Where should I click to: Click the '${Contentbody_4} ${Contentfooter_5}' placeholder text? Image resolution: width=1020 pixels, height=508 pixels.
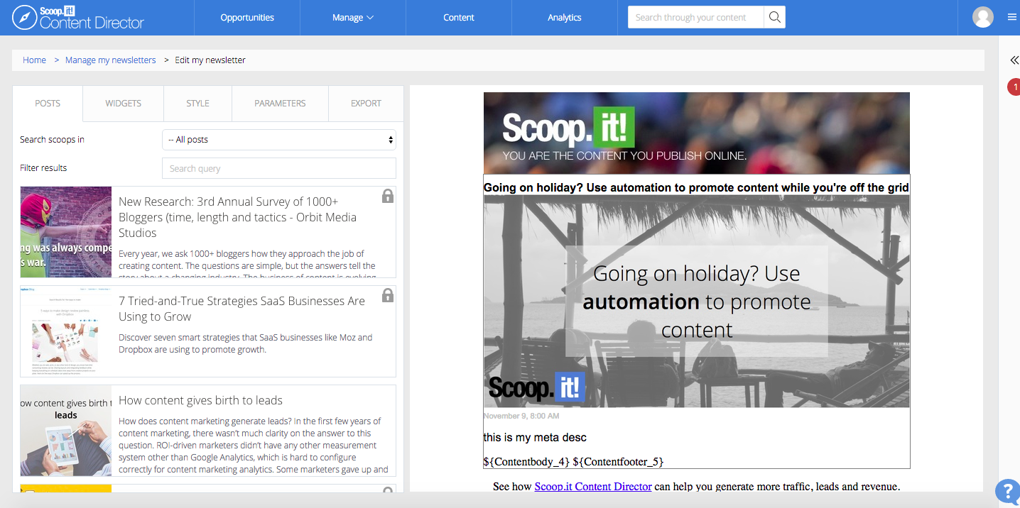point(573,462)
